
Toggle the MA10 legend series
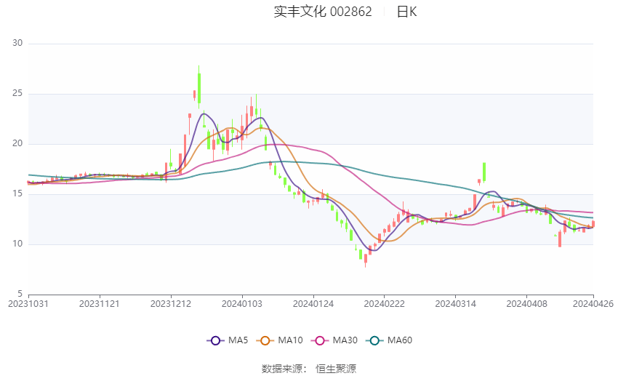pos(279,340)
